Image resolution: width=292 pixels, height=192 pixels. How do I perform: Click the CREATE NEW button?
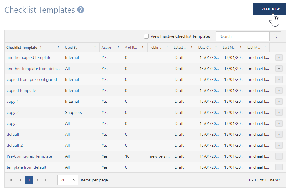269,9
